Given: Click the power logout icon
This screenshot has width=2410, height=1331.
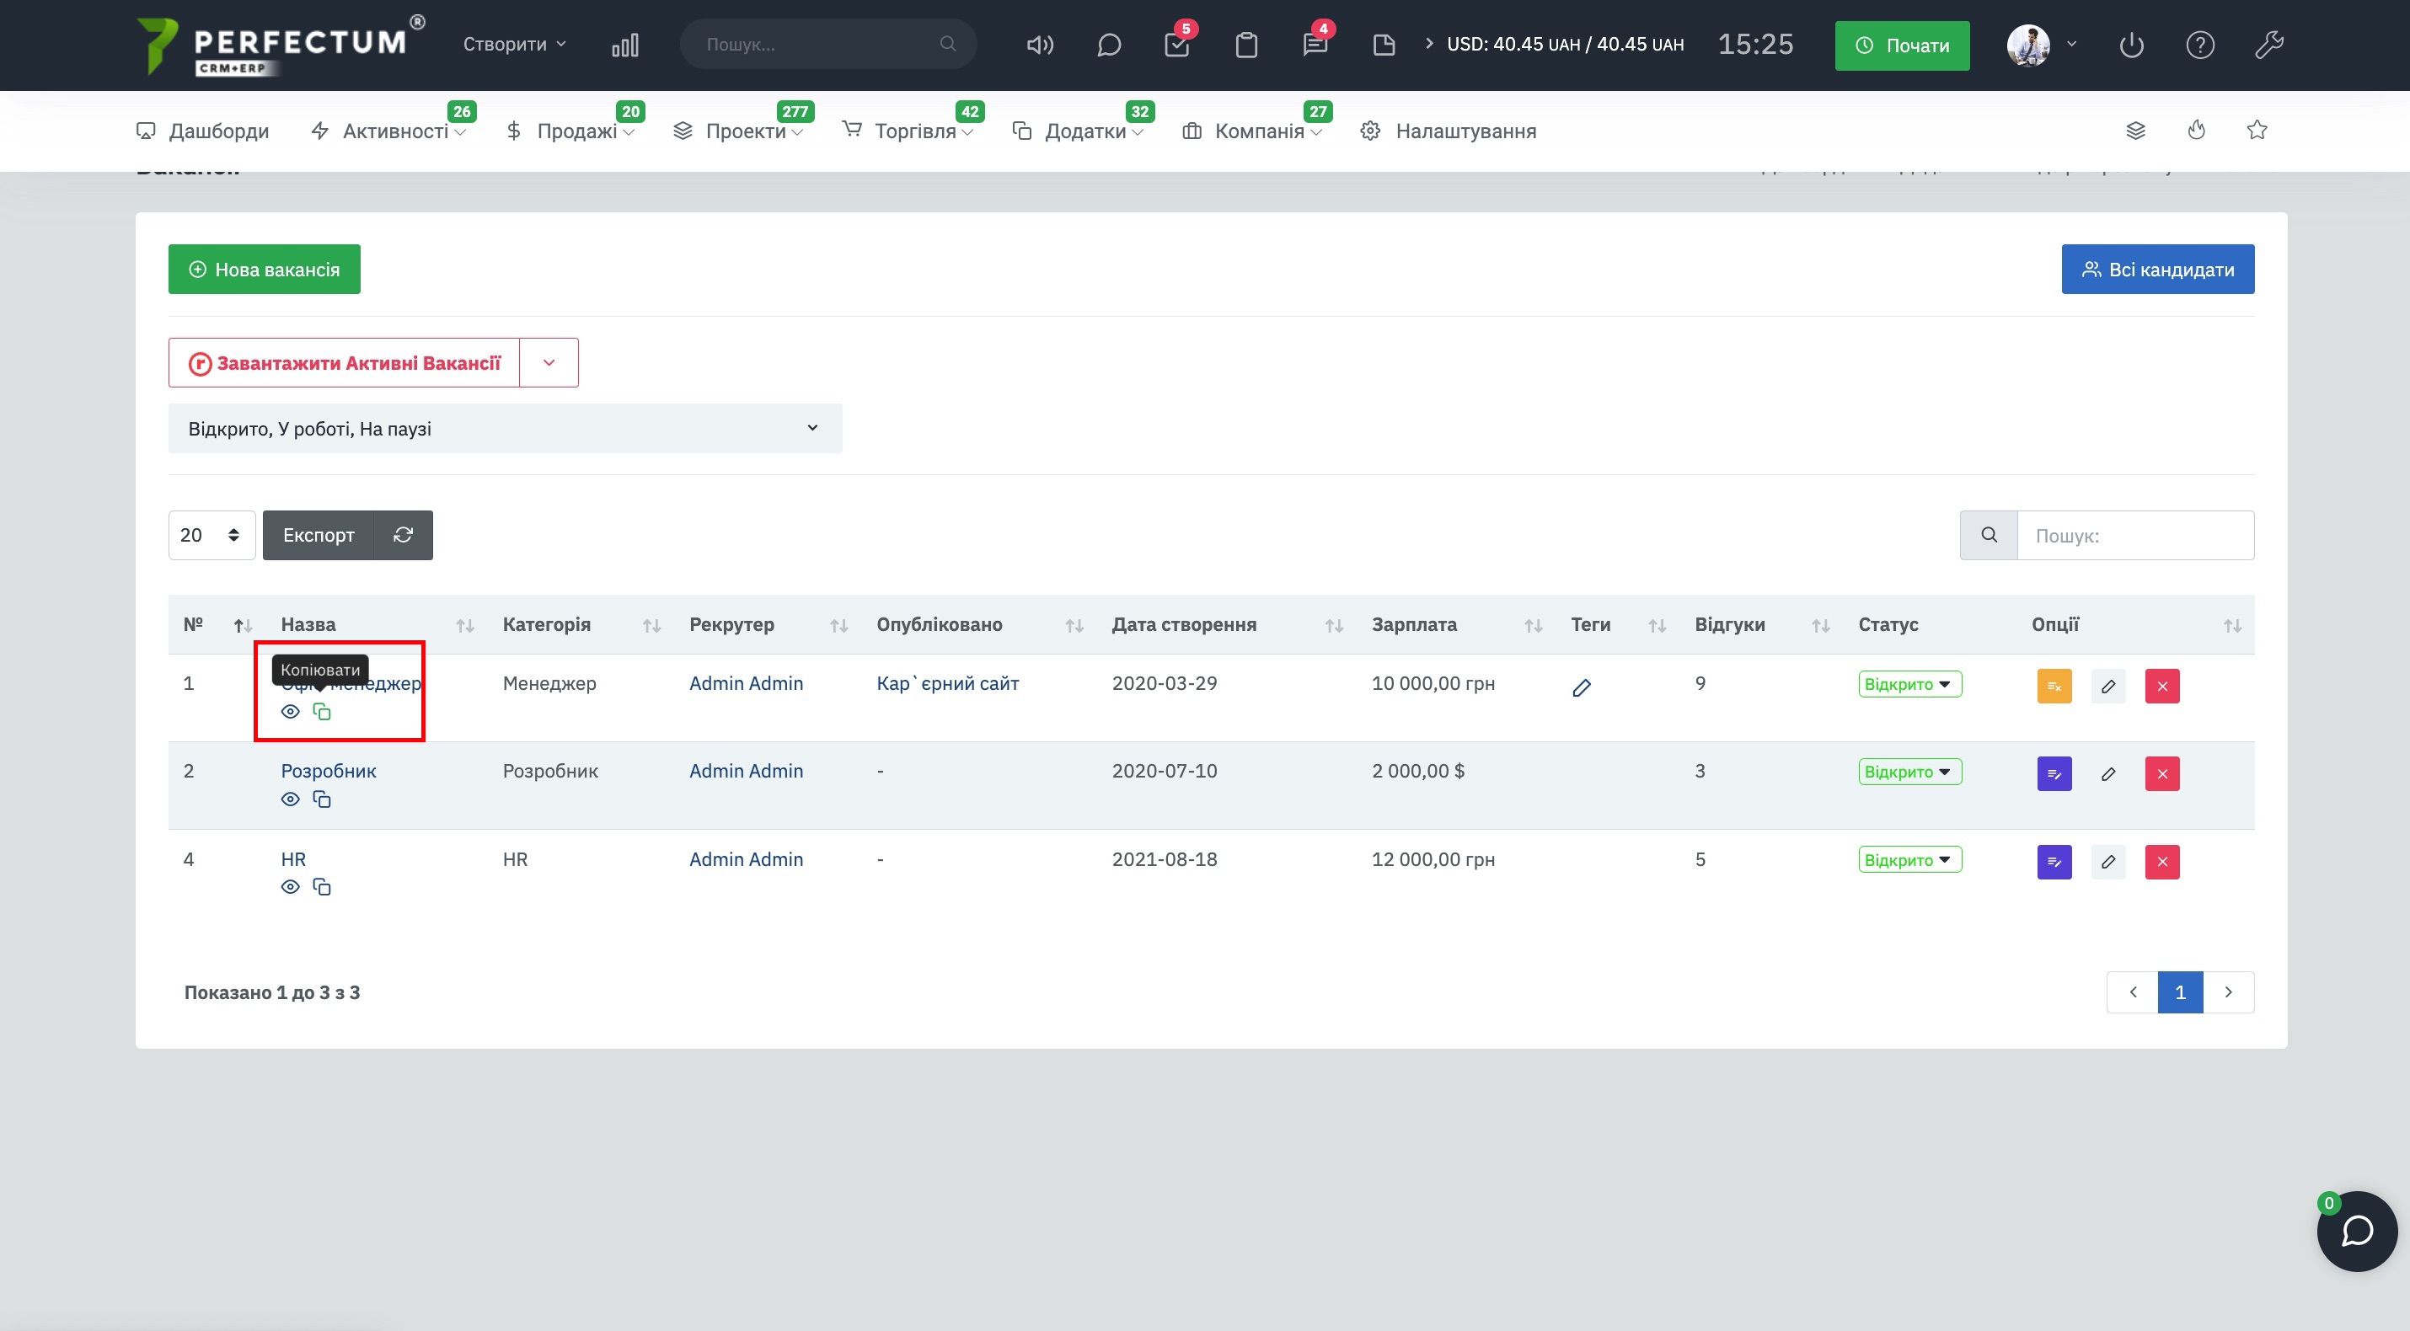Looking at the screenshot, I should (2131, 45).
